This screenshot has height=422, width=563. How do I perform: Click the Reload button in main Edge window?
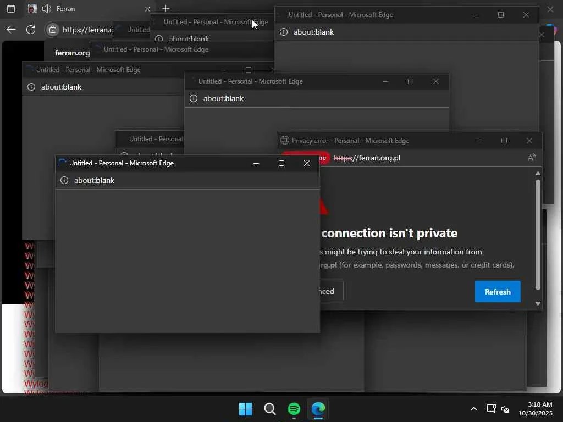31,30
